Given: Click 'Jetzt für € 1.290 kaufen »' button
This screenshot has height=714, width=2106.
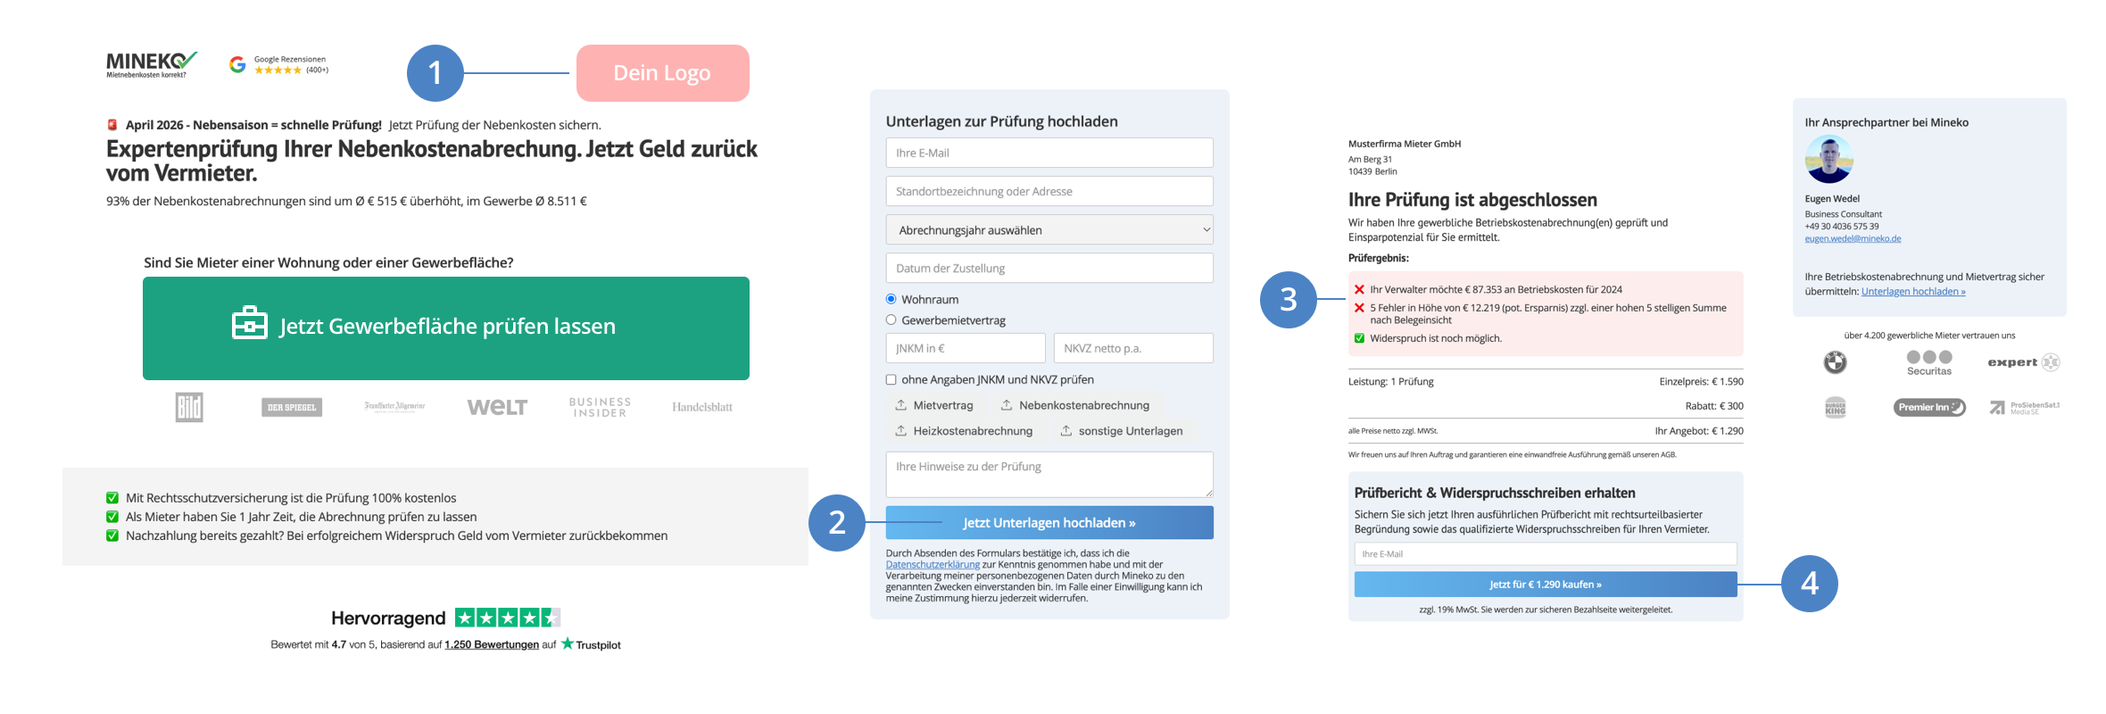Looking at the screenshot, I should 1546,585.
